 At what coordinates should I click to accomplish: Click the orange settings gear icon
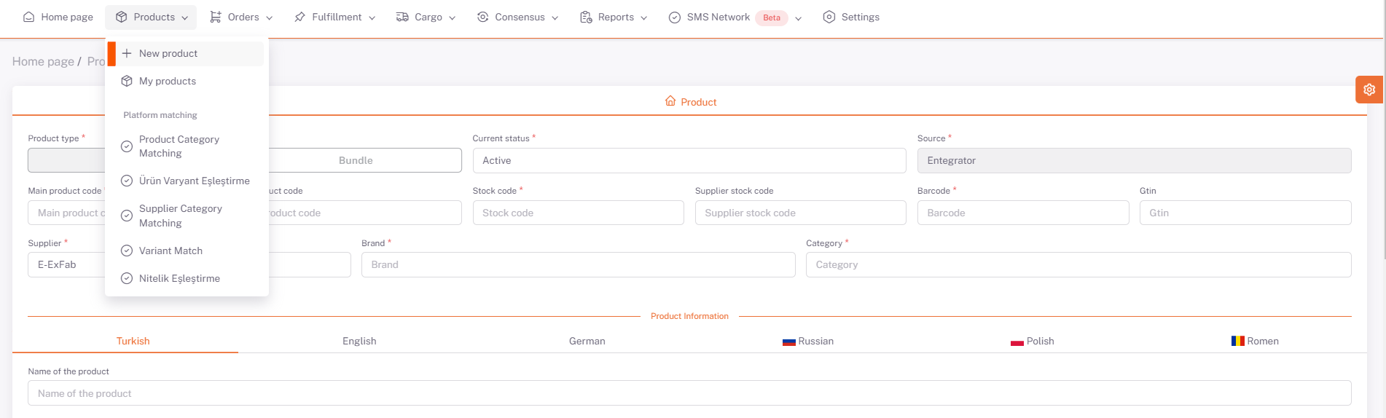1369,90
